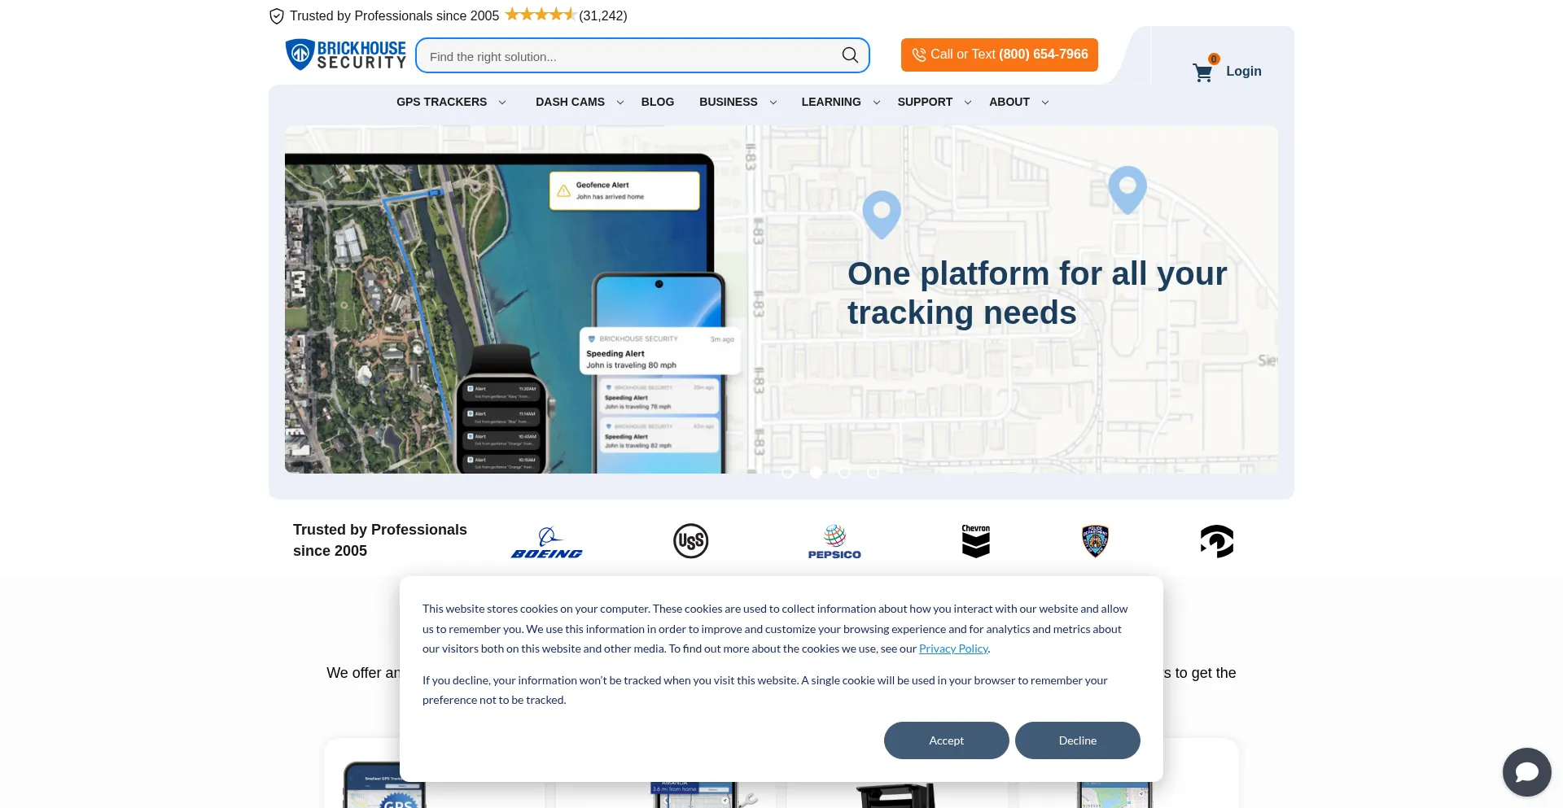The image size is (1563, 808).
Task: Open the DASH CAMS menu item
Action: click(x=570, y=102)
